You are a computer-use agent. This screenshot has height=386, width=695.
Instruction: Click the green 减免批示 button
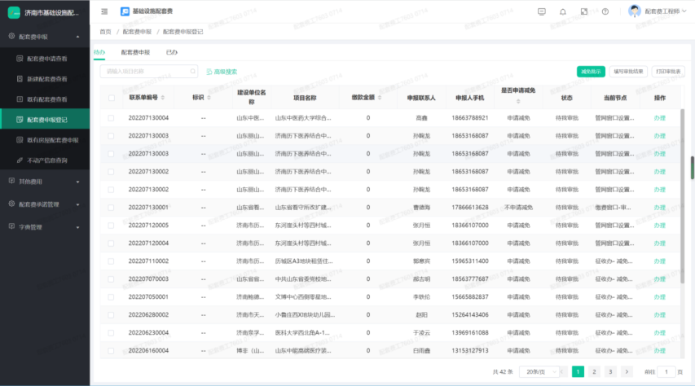tap(591, 72)
